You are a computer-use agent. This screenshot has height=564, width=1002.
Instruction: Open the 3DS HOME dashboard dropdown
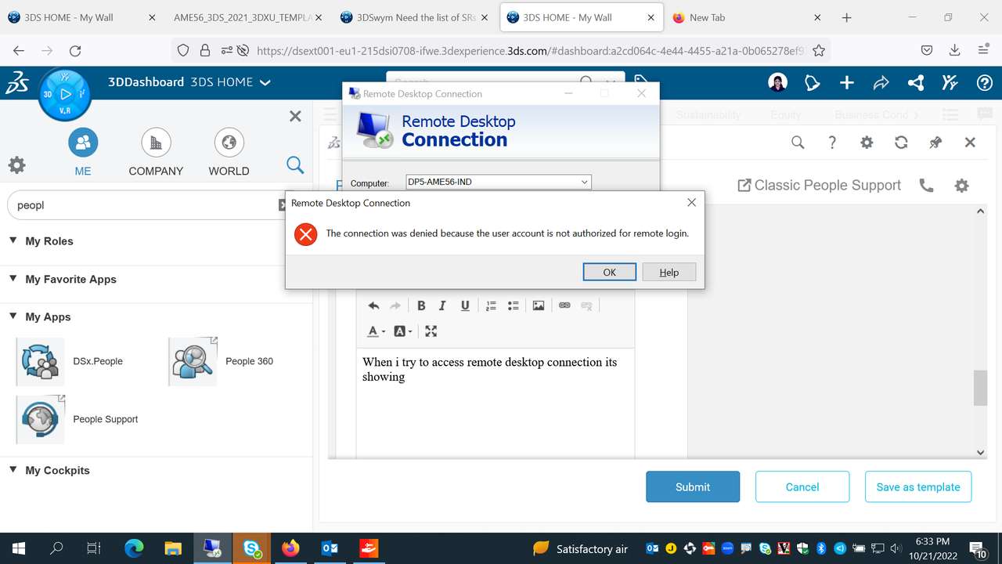click(x=265, y=82)
